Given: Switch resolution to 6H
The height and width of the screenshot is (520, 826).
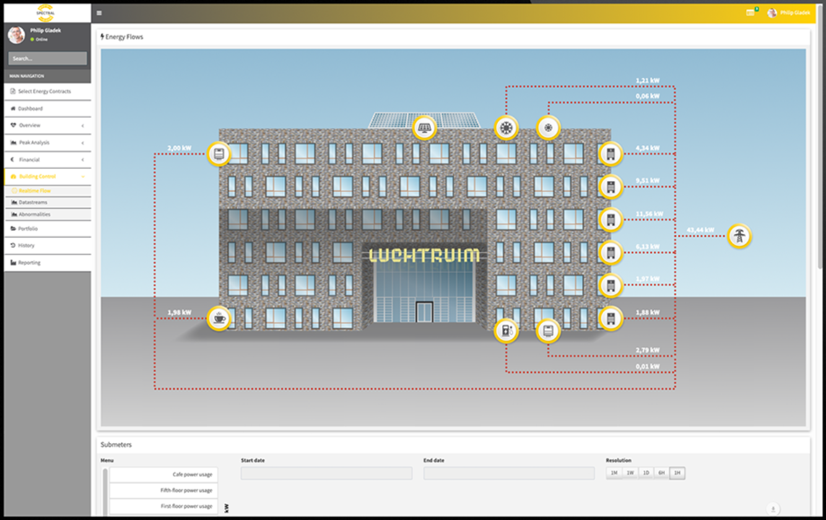Looking at the screenshot, I should 660,472.
